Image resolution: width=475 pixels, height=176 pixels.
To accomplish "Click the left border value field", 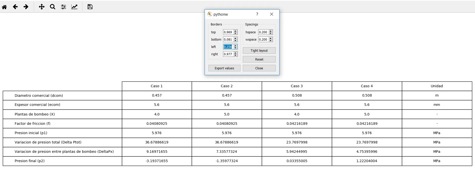I will pyautogui.click(x=228, y=47).
